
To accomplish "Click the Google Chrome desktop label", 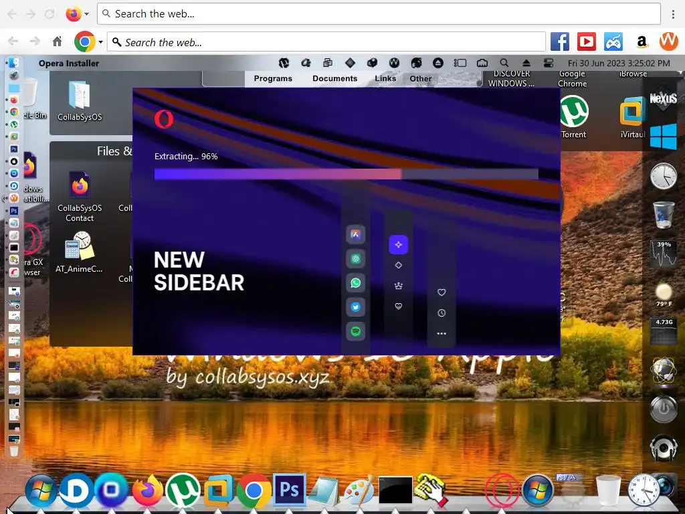I will 573,79.
